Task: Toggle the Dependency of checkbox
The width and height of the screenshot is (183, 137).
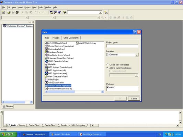Action: tap(111, 71)
